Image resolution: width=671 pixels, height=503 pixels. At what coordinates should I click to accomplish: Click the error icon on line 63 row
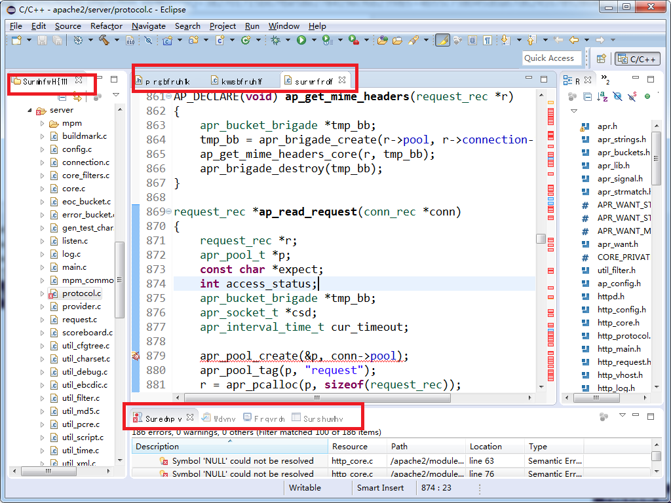[x=163, y=461]
